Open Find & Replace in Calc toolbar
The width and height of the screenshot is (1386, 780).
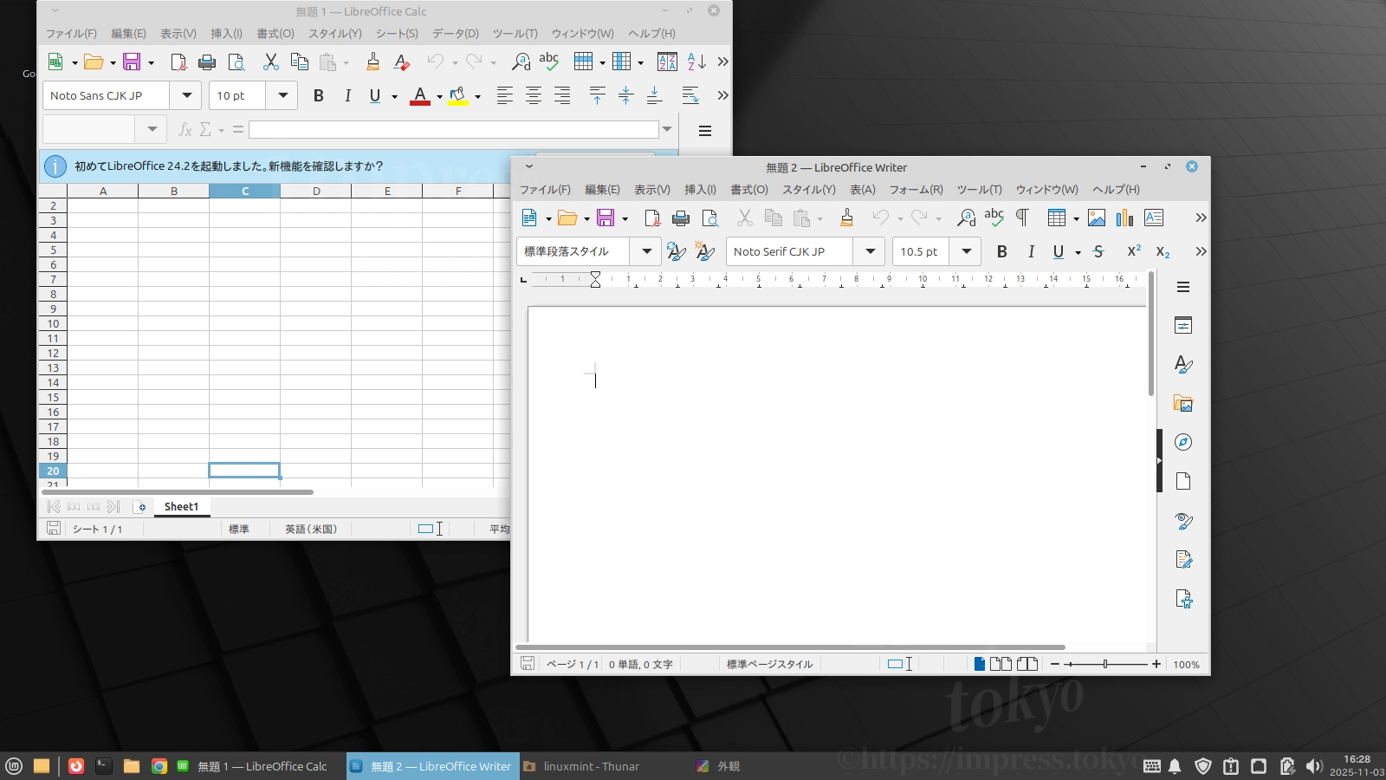click(x=521, y=62)
